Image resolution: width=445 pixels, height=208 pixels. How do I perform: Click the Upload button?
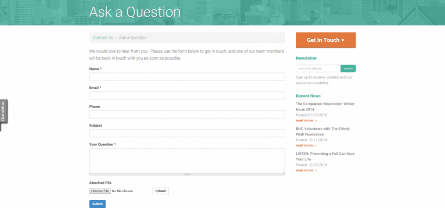click(160, 191)
